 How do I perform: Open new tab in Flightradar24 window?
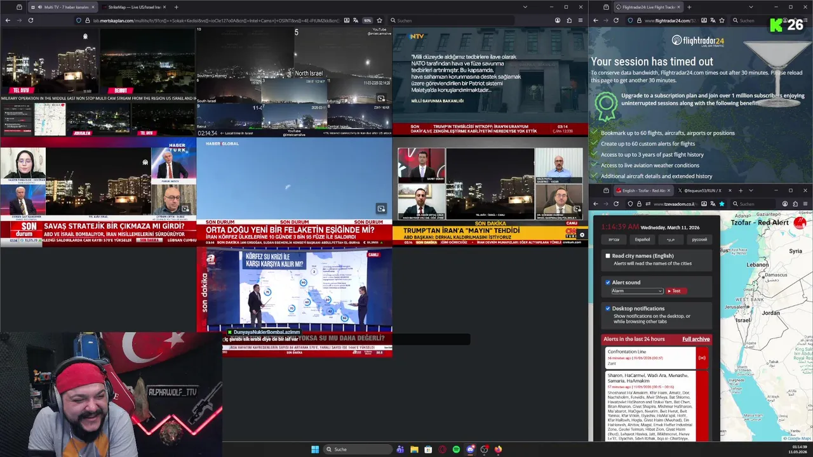click(689, 7)
